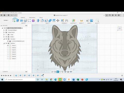Toggle visibility of the Bodies folder
Image resolution: width=124 pixels, height=93 pixels.
coord(6,37)
